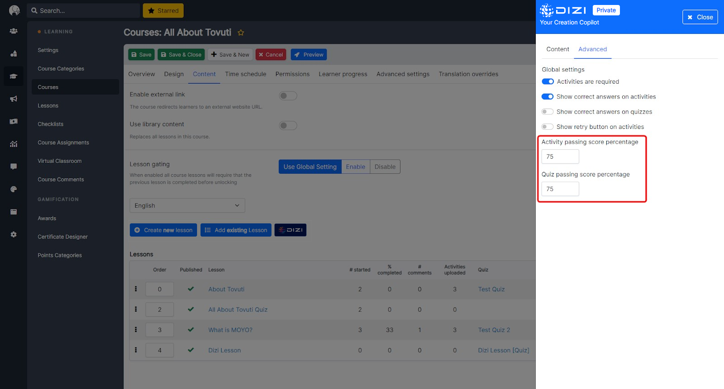
Task: Edit order field for What is MOYO?
Action: pyautogui.click(x=160, y=330)
